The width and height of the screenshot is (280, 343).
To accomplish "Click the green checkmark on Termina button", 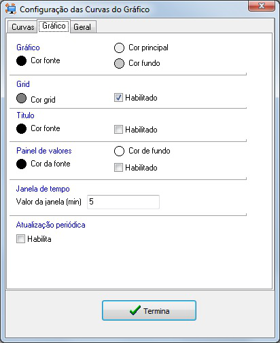I will click(135, 310).
